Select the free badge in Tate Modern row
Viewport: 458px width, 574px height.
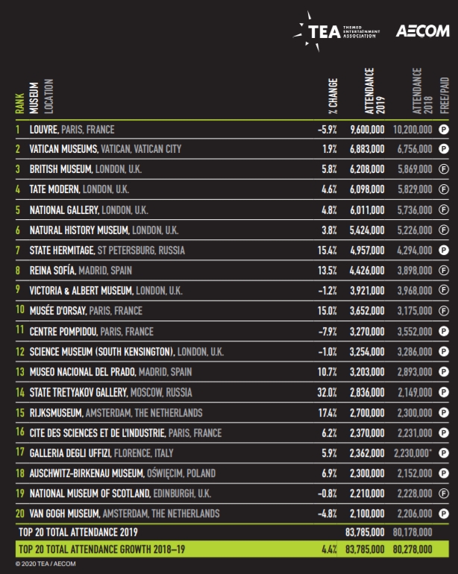[444, 189]
